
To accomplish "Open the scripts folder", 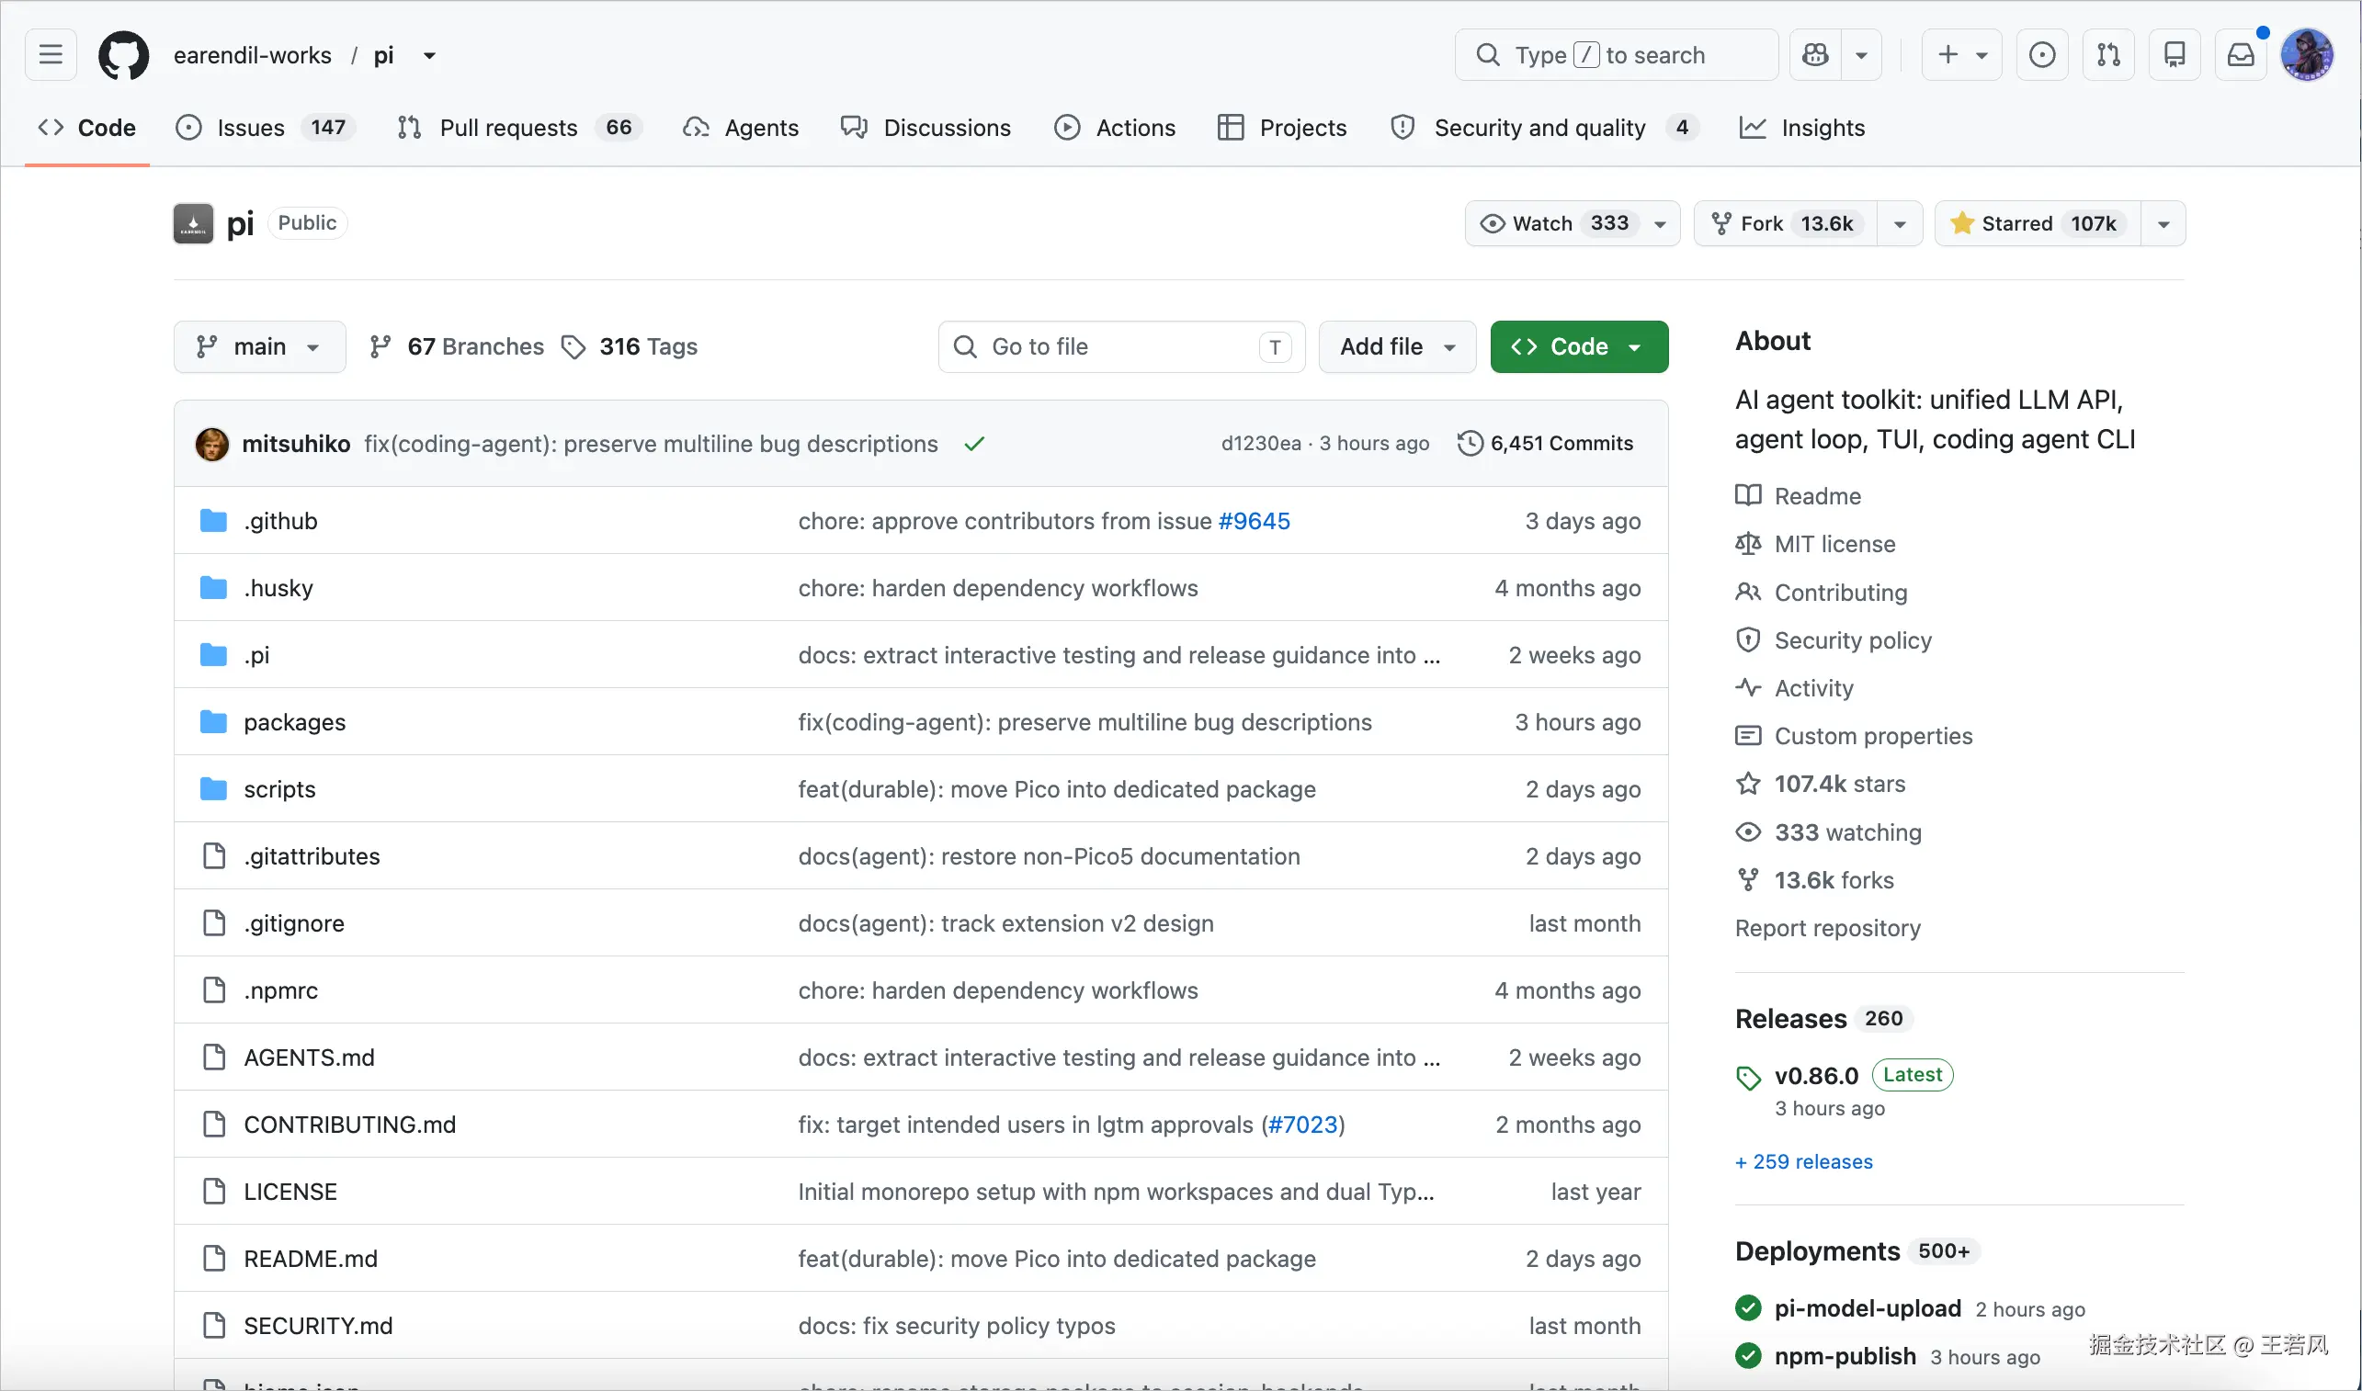I will [x=279, y=789].
